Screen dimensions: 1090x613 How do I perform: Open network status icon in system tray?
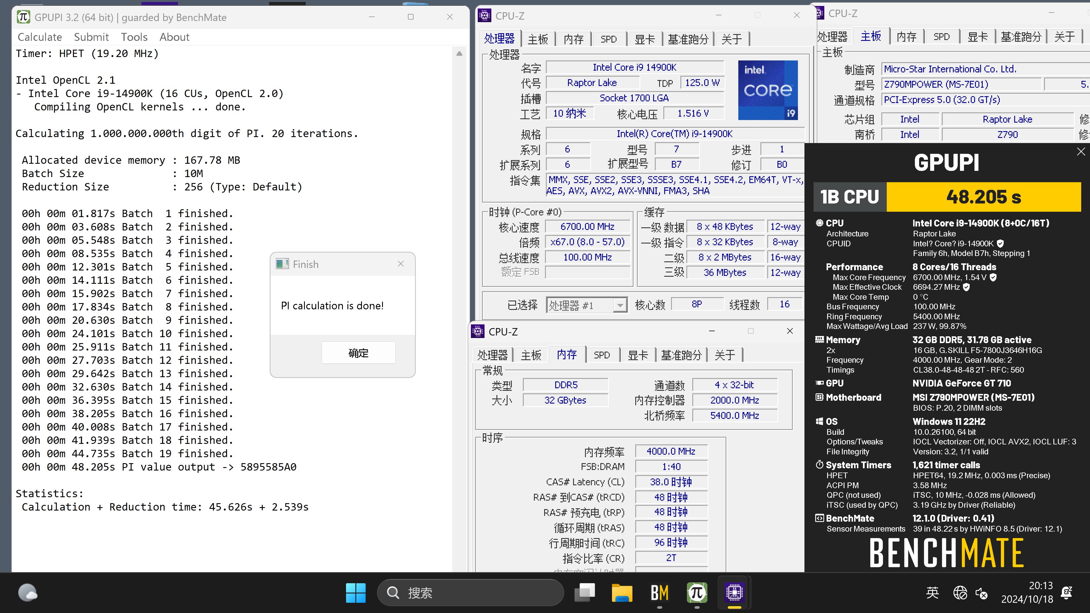[x=960, y=593]
